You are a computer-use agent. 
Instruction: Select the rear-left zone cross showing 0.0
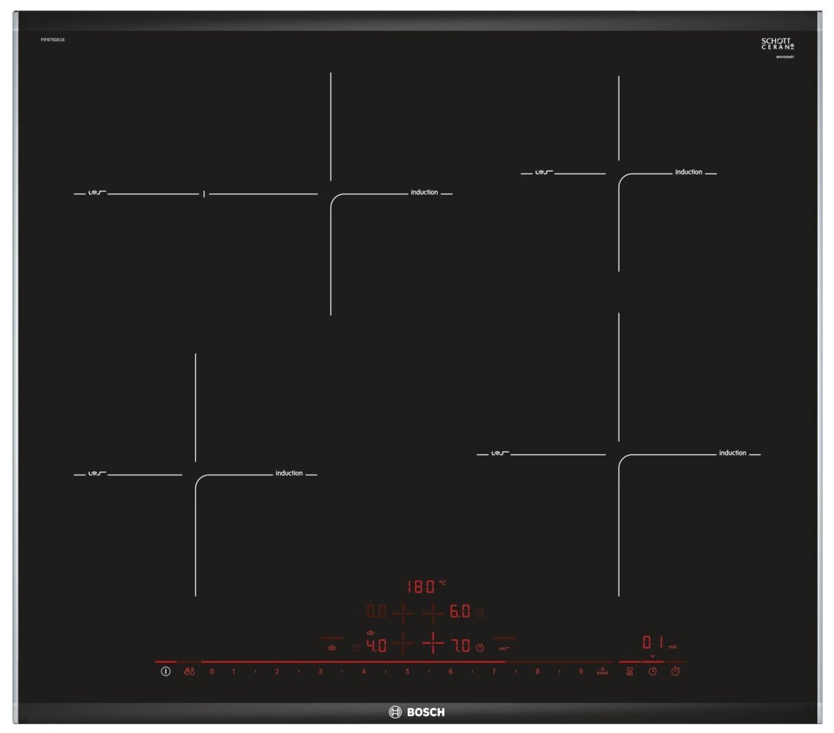click(403, 612)
